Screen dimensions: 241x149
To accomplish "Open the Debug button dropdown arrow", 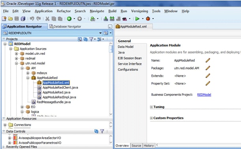I will tap(153, 19).
